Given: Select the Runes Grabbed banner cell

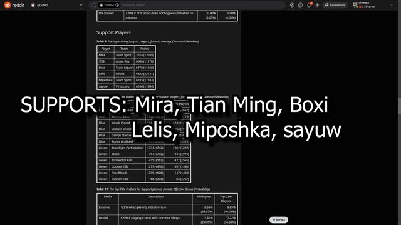Looking at the screenshot, I should tap(128, 141).
